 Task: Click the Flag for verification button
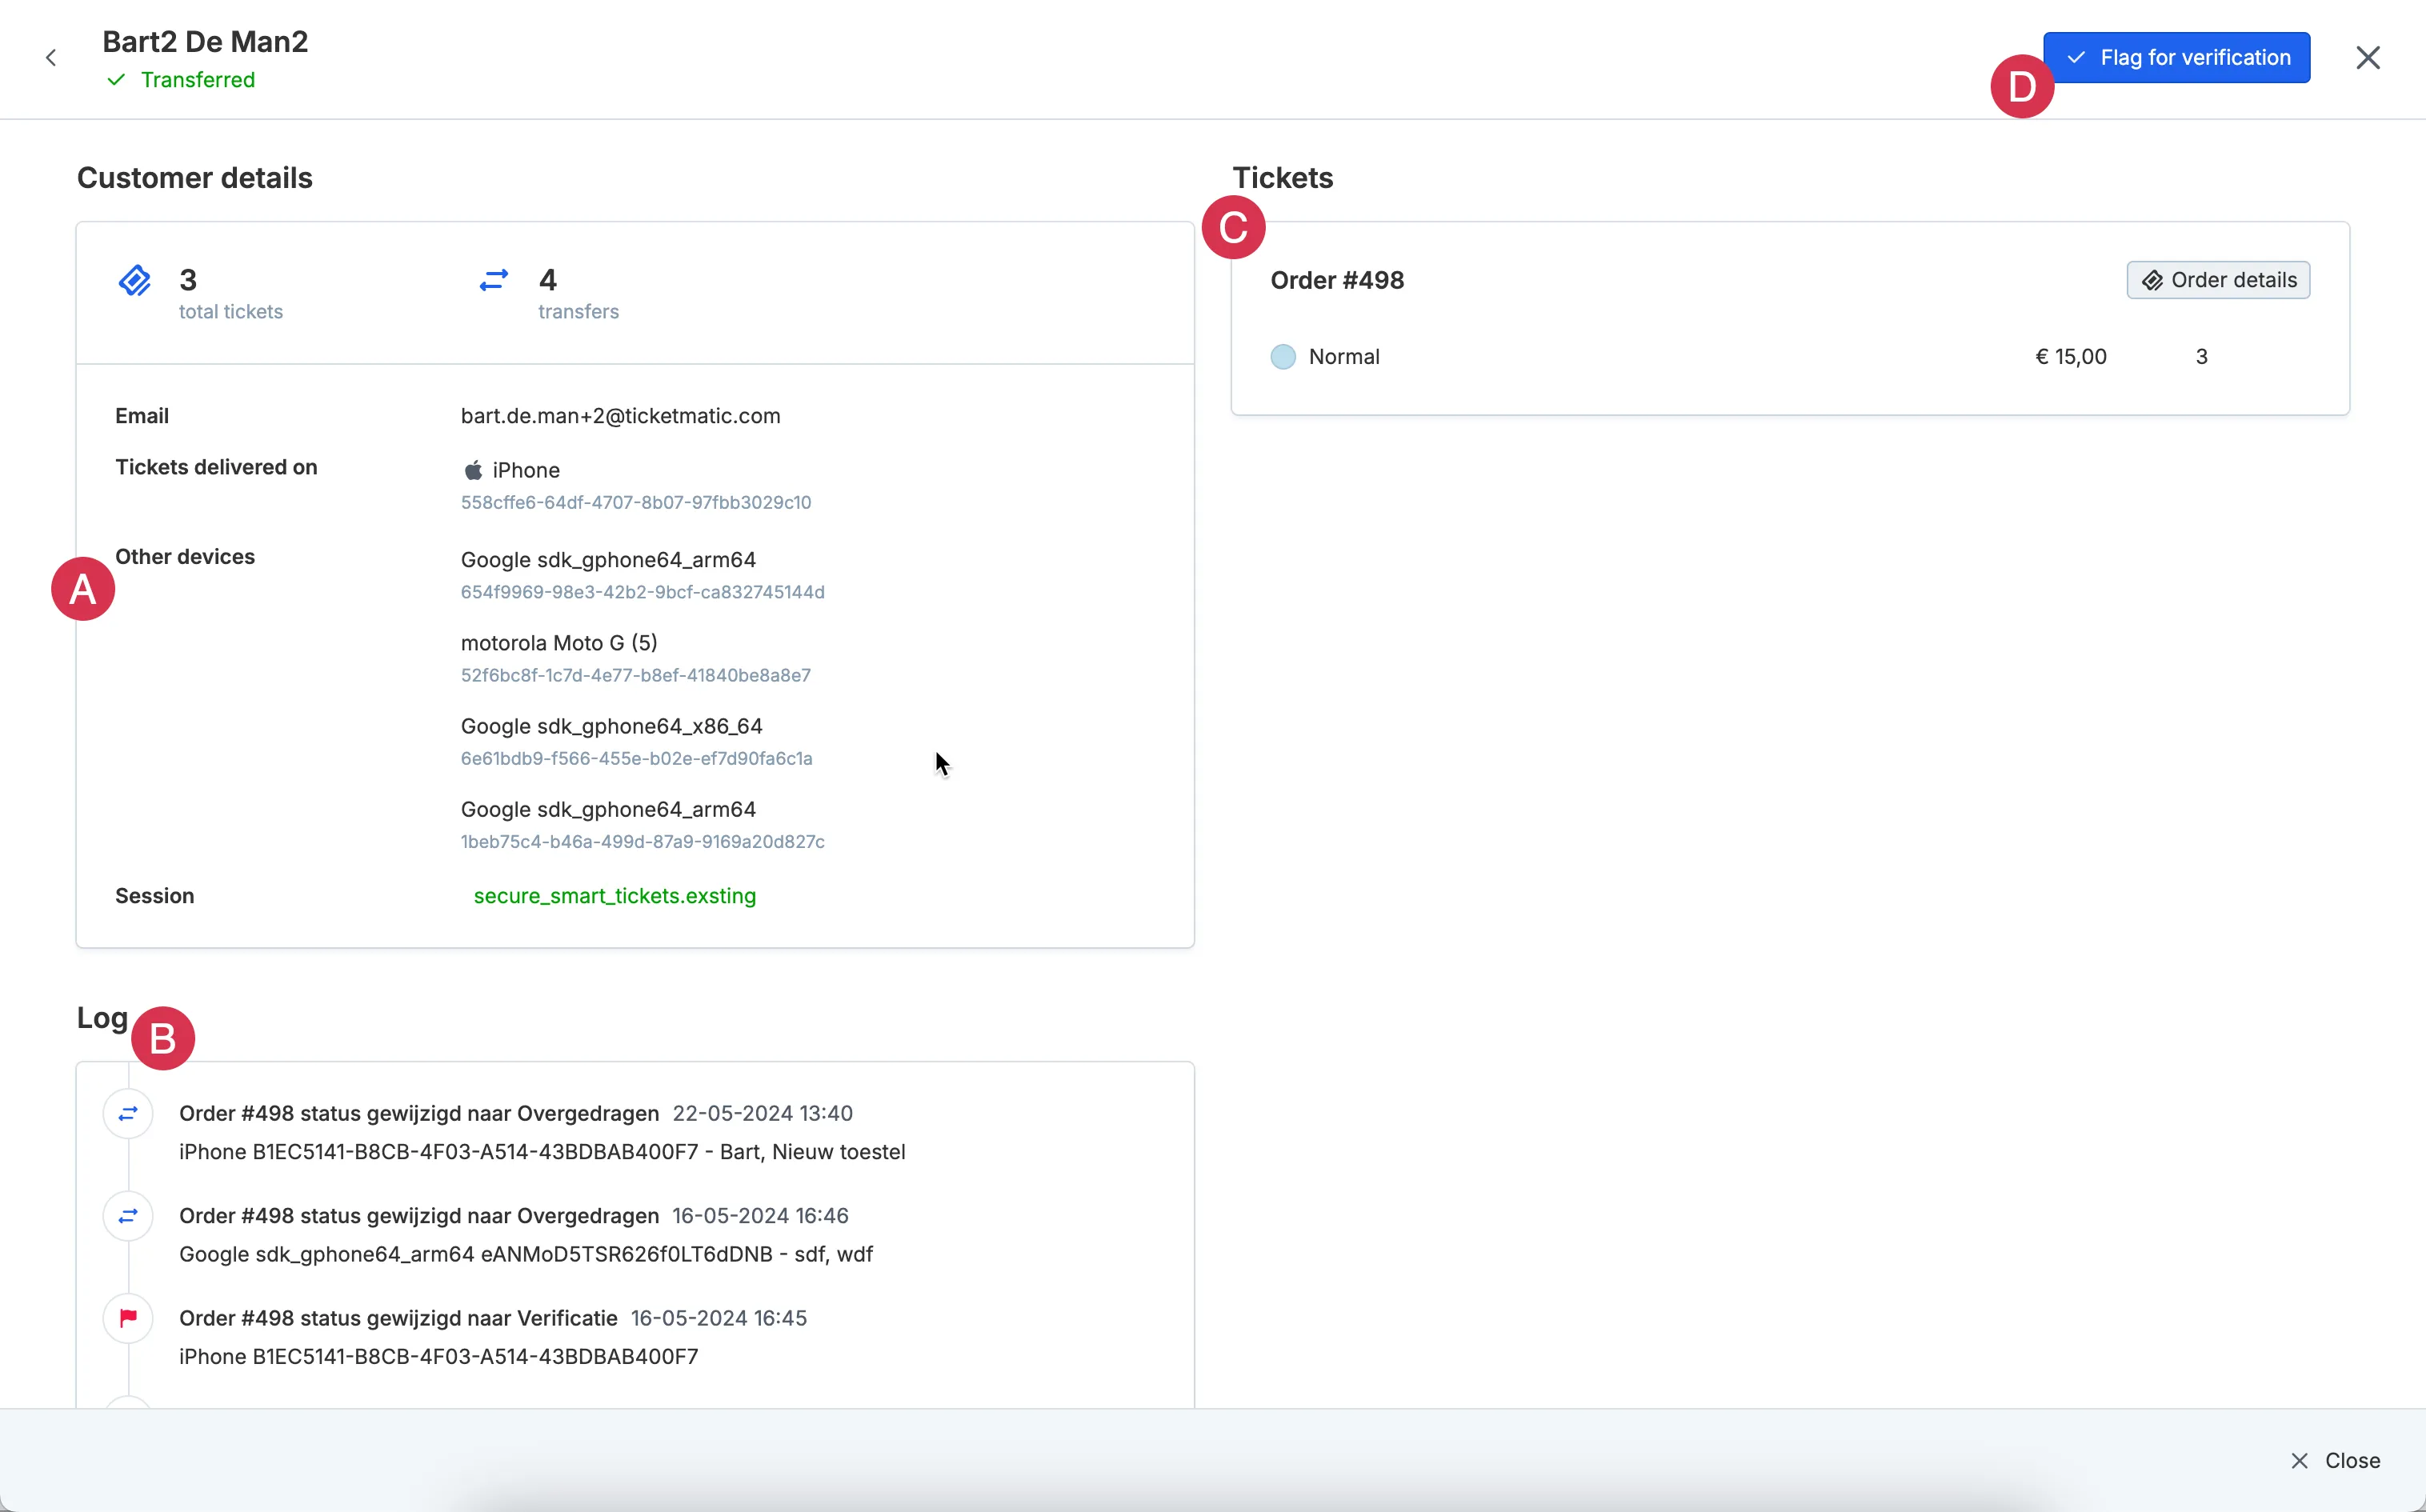pyautogui.click(x=2176, y=58)
